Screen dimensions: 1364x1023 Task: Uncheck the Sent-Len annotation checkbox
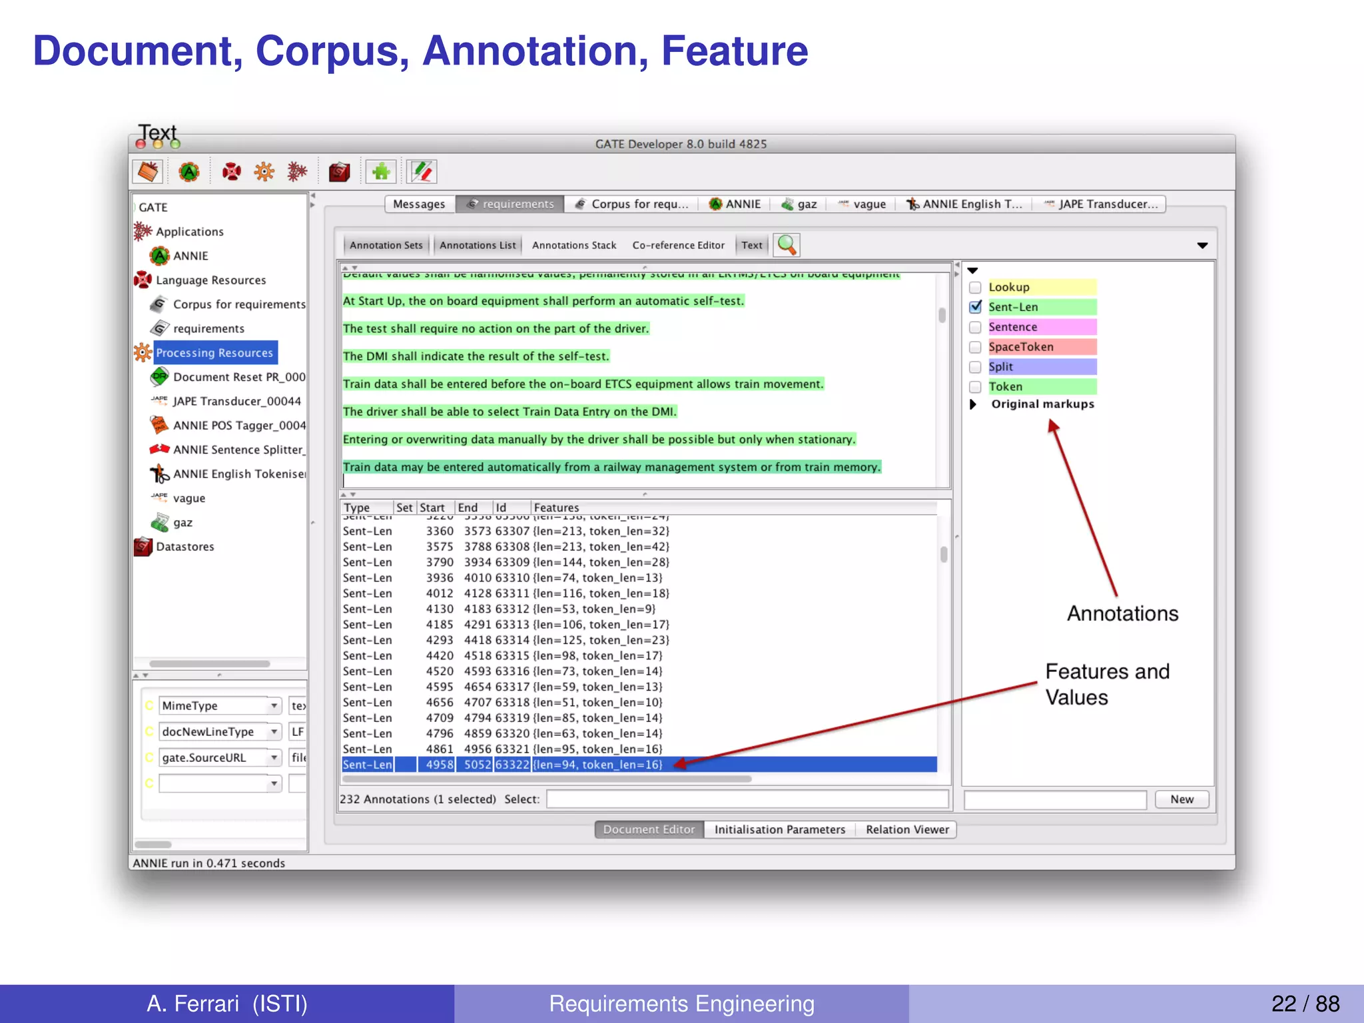975,307
